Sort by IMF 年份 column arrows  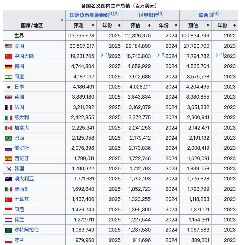tap(119, 25)
